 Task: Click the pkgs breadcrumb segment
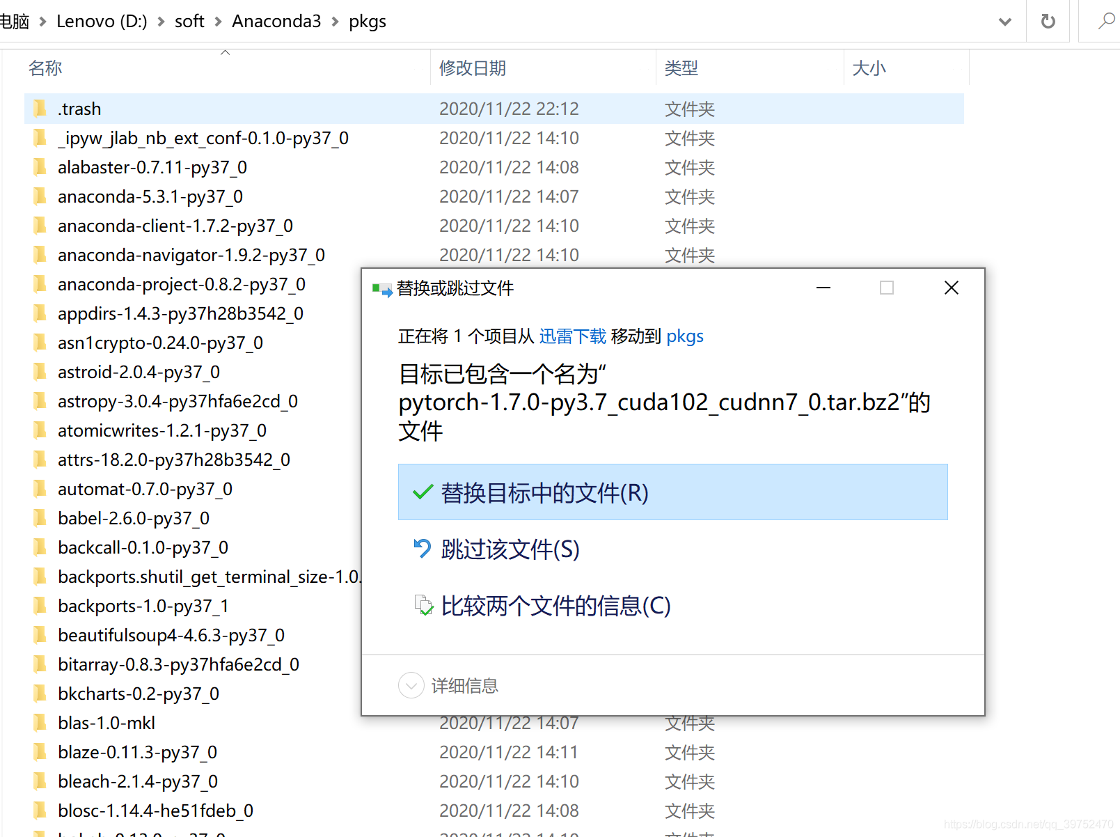(368, 22)
